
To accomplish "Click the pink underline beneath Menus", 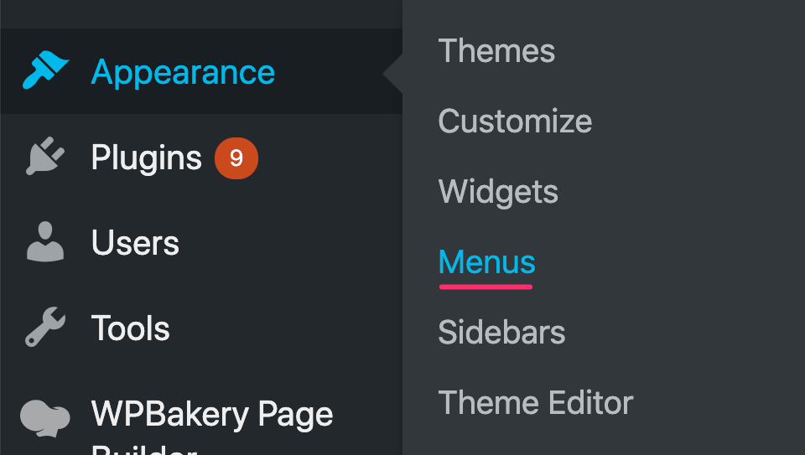I will pos(486,287).
